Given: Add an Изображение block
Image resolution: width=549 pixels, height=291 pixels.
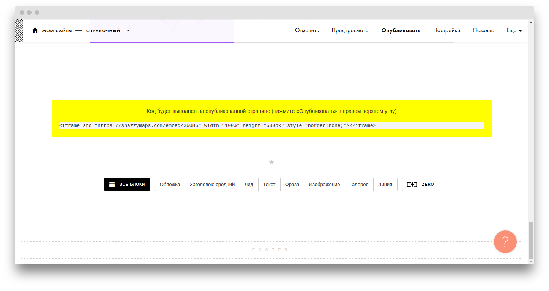Looking at the screenshot, I should pos(324,185).
